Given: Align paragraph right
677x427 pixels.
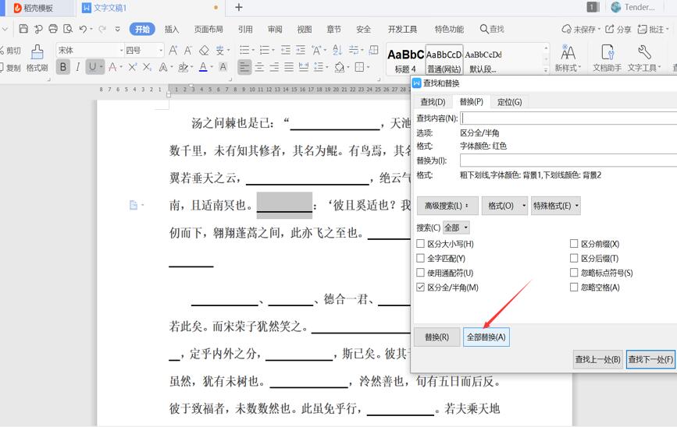Looking at the screenshot, I should click(x=274, y=67).
